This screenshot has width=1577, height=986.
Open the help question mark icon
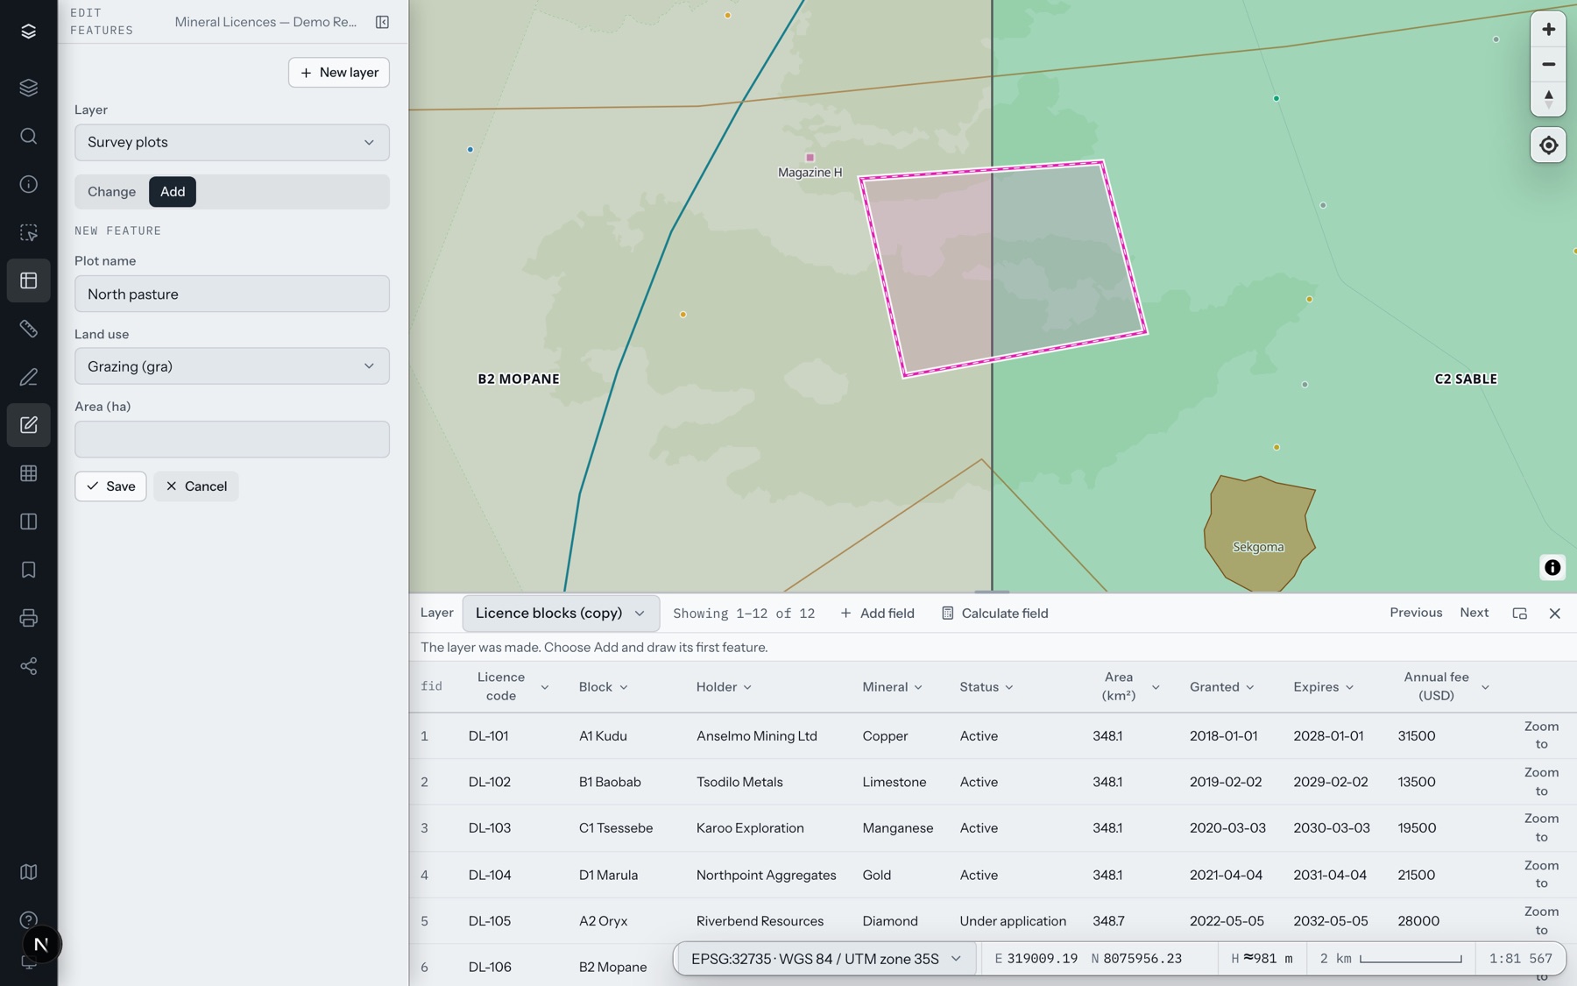[28, 919]
